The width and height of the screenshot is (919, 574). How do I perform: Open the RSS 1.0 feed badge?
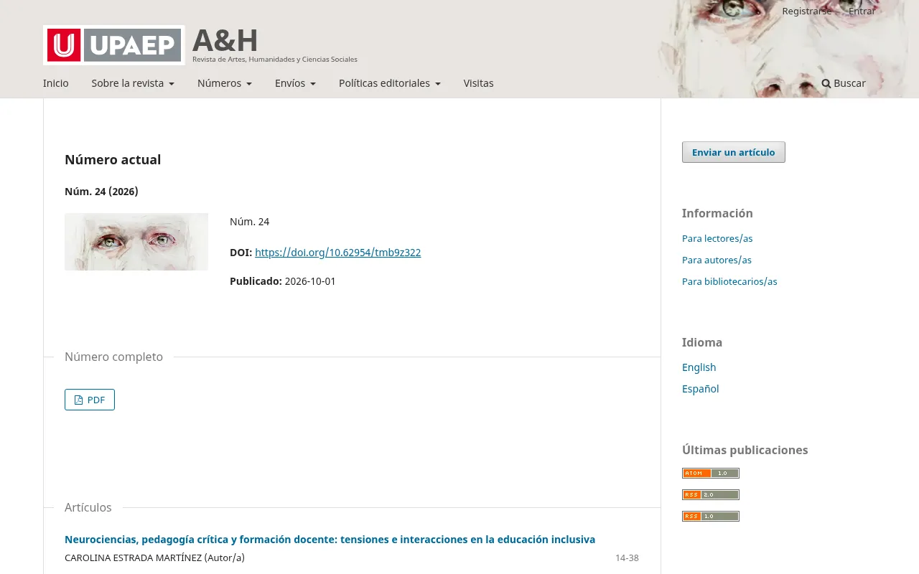711,516
